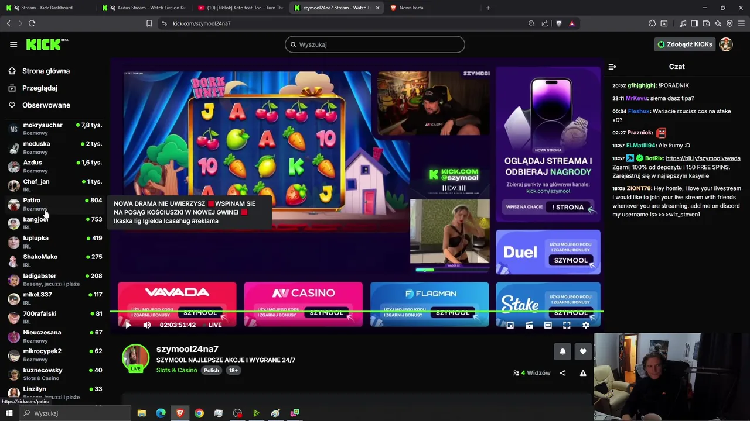Open Windows Start menu
The height and width of the screenshot is (421, 750).
(x=9, y=413)
